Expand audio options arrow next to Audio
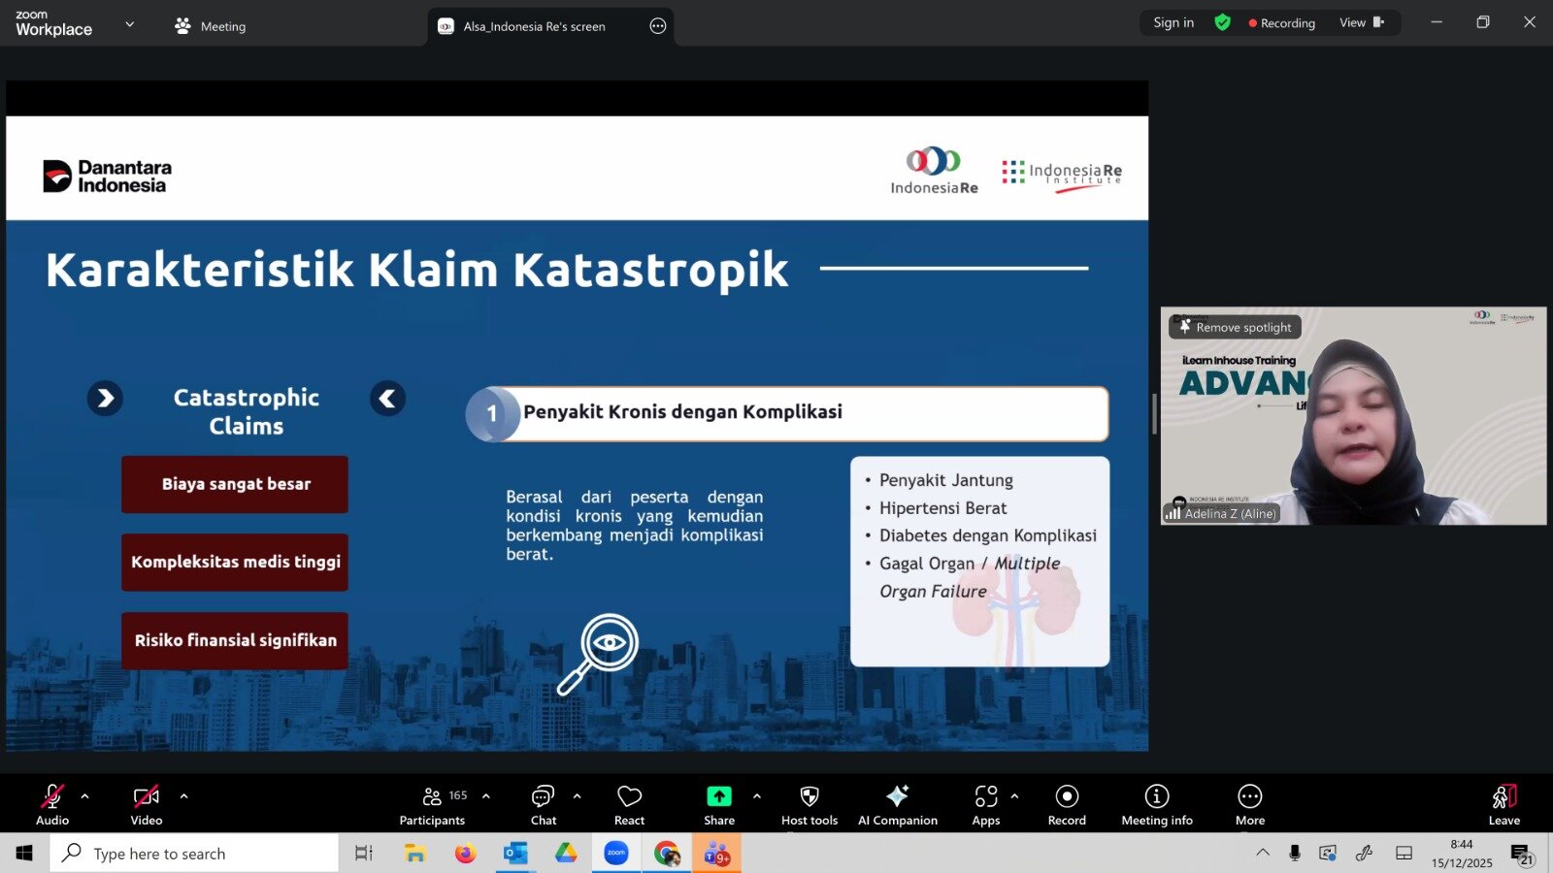The width and height of the screenshot is (1553, 873). point(85,796)
